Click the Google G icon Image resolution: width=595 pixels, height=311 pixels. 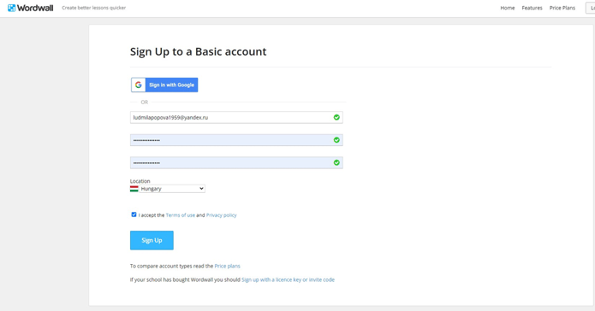[139, 85]
